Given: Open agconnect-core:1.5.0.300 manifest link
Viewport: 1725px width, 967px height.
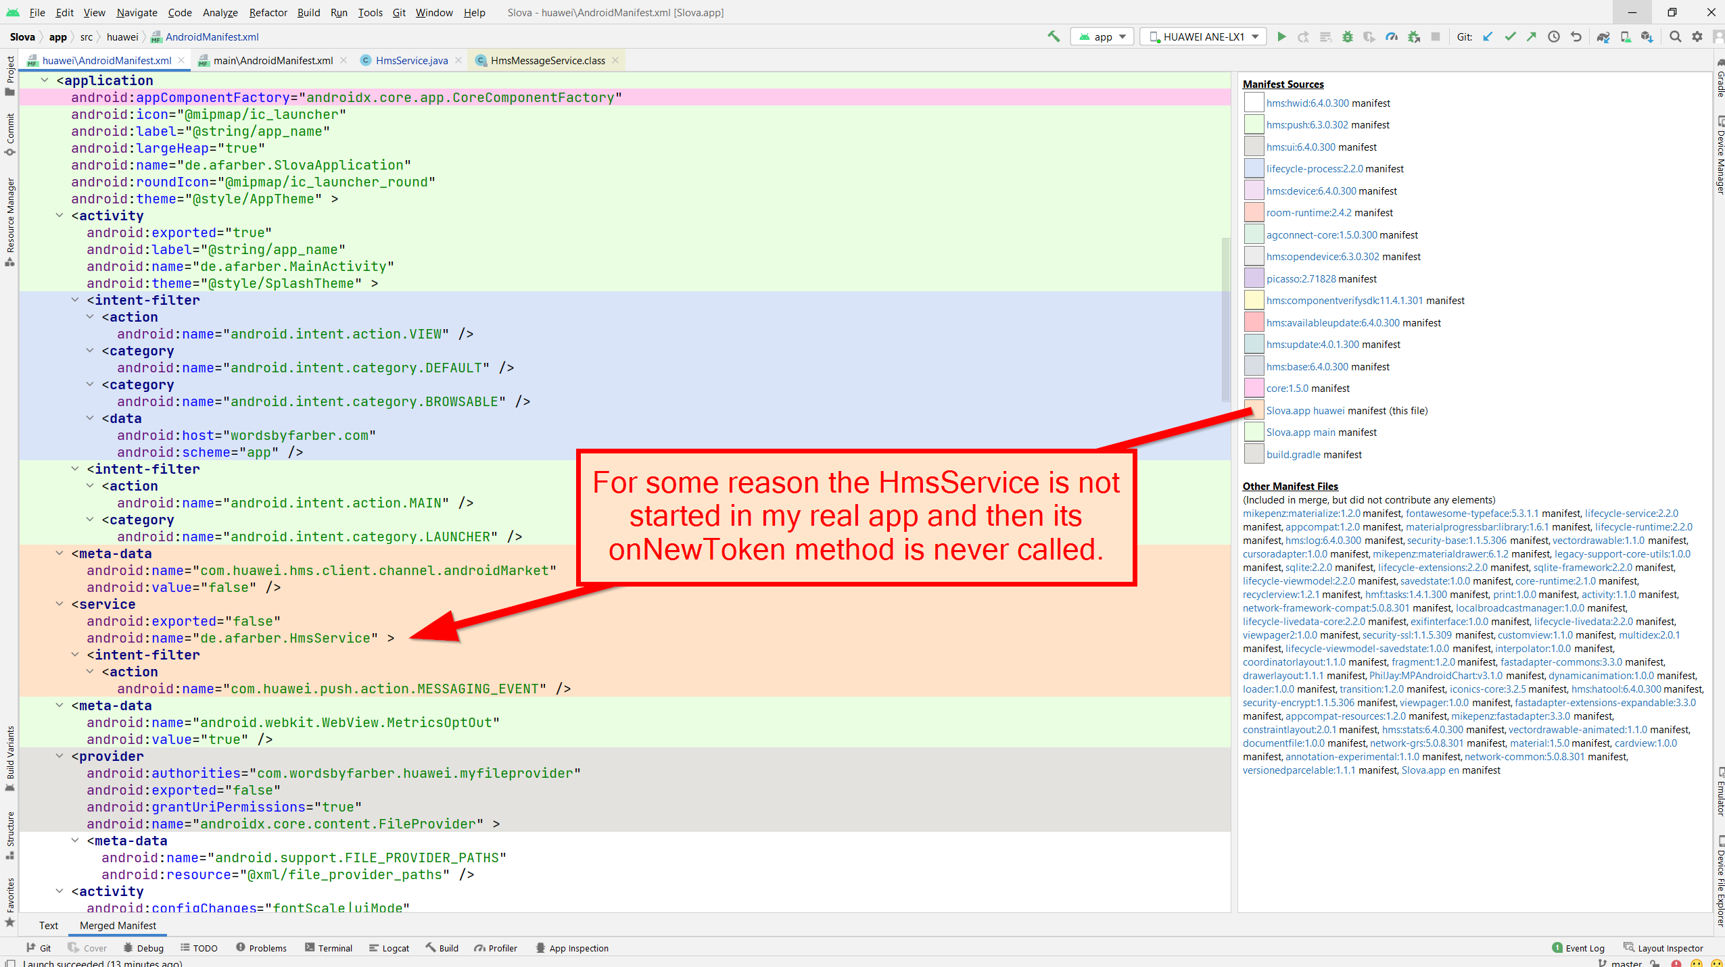Looking at the screenshot, I should tap(1322, 235).
